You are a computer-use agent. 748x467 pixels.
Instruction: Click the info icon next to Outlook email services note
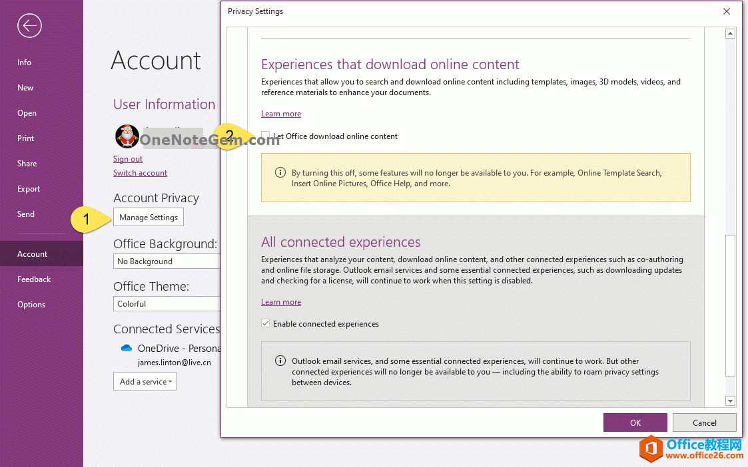coord(279,360)
